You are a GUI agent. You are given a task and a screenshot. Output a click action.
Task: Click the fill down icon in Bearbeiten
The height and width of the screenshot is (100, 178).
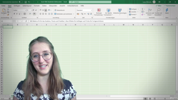pos(142,12)
